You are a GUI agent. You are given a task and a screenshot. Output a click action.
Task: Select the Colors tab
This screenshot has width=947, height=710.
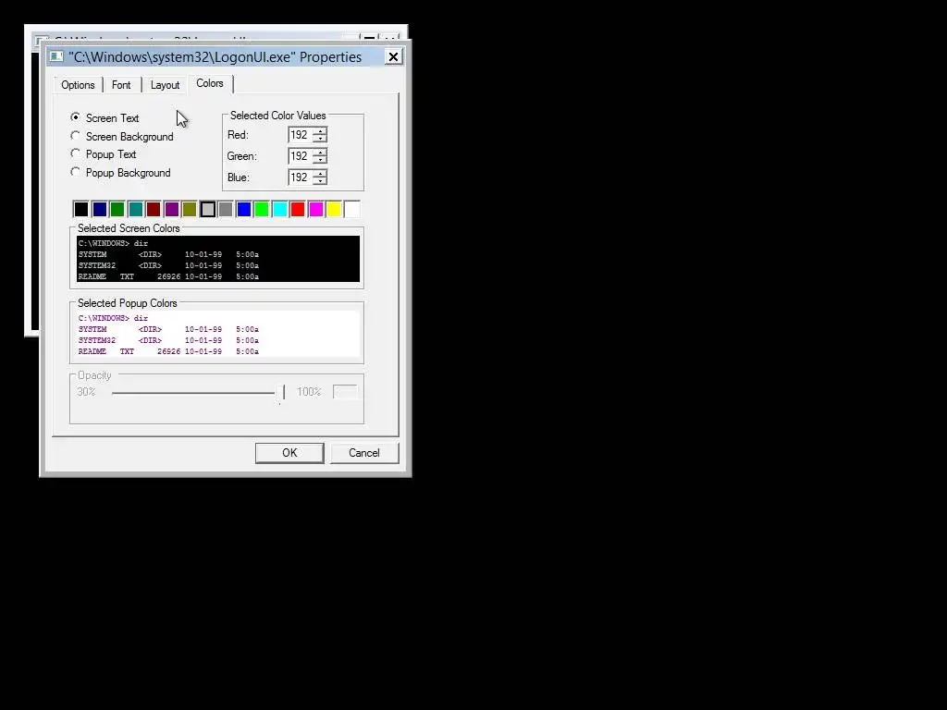tap(210, 83)
